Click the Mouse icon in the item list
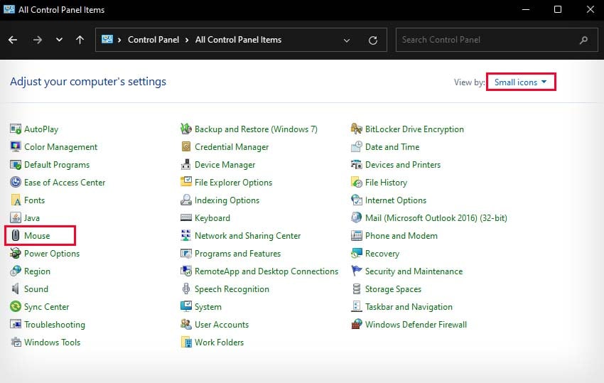Viewport: 604px width, 383px height. [x=16, y=235]
